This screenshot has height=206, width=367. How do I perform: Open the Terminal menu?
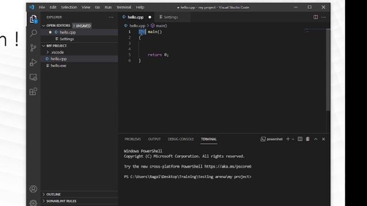[124, 7]
